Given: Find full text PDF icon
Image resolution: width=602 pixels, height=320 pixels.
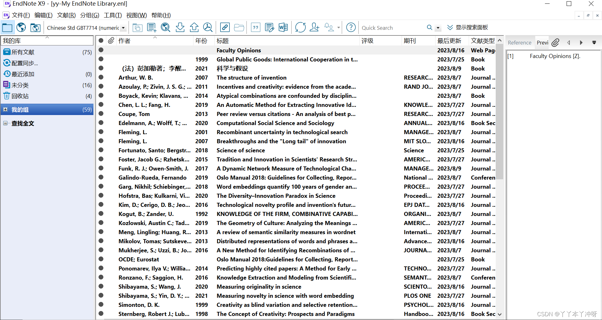Looking at the screenshot, I should (208, 28).
